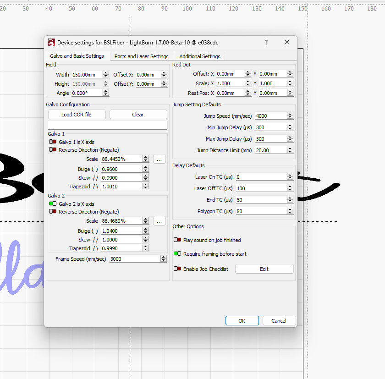Decrease Galvo 2 Bulge with its down arrow
385x379 pixels.
coord(146,232)
